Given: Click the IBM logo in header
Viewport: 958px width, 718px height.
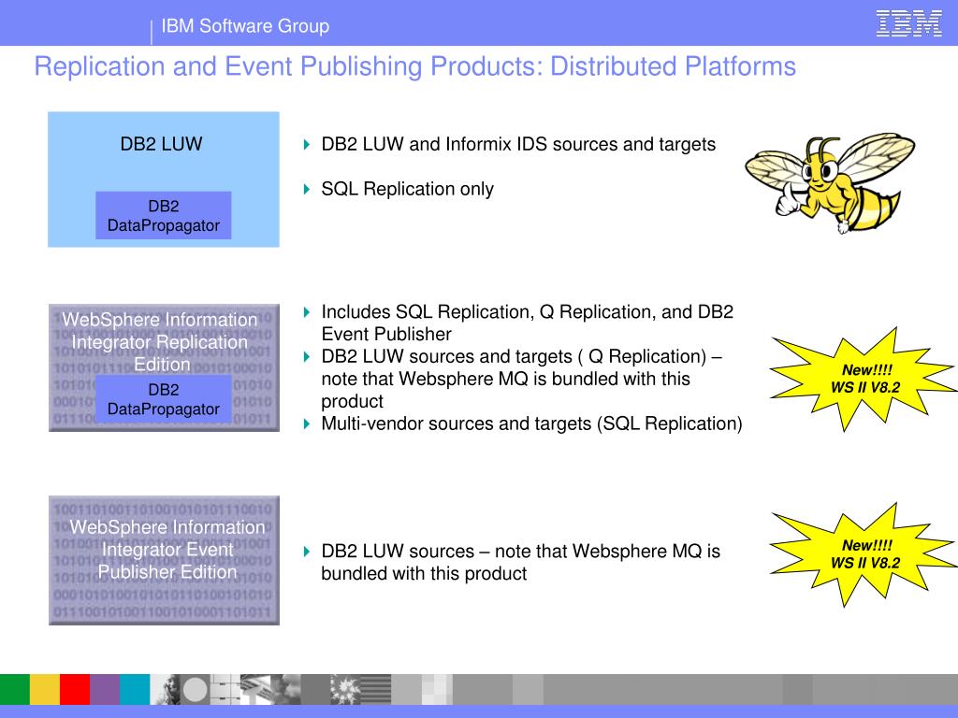Looking at the screenshot, I should pos(908,23).
